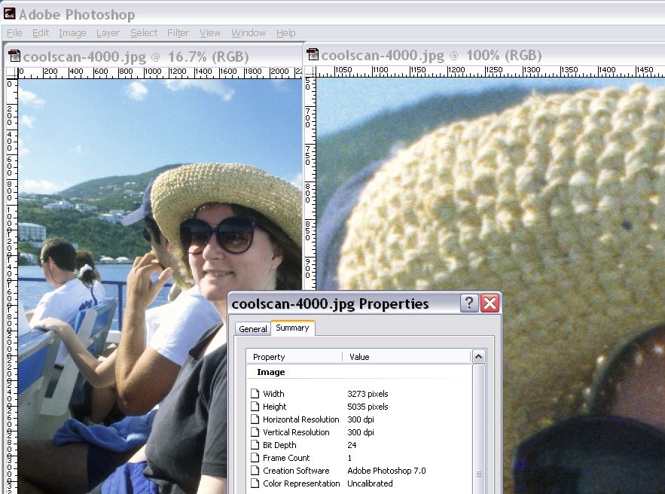
Task: Open the Select menu
Action: (x=144, y=32)
